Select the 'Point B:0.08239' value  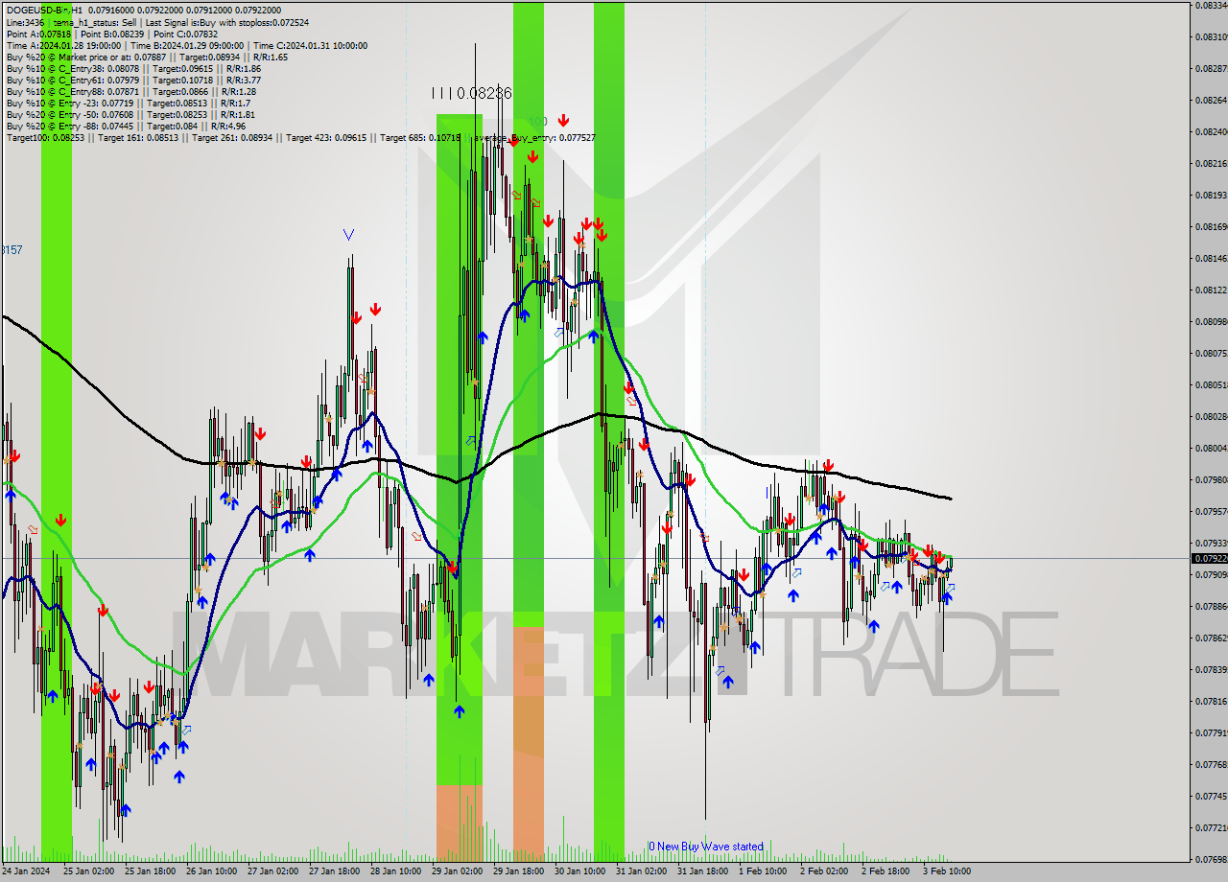(112, 34)
